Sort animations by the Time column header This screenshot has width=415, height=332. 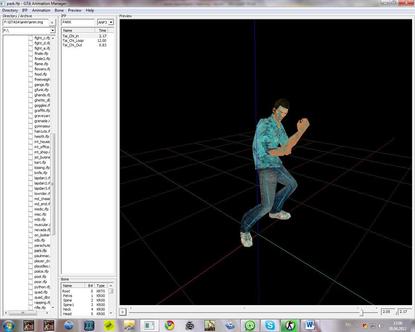(101, 30)
